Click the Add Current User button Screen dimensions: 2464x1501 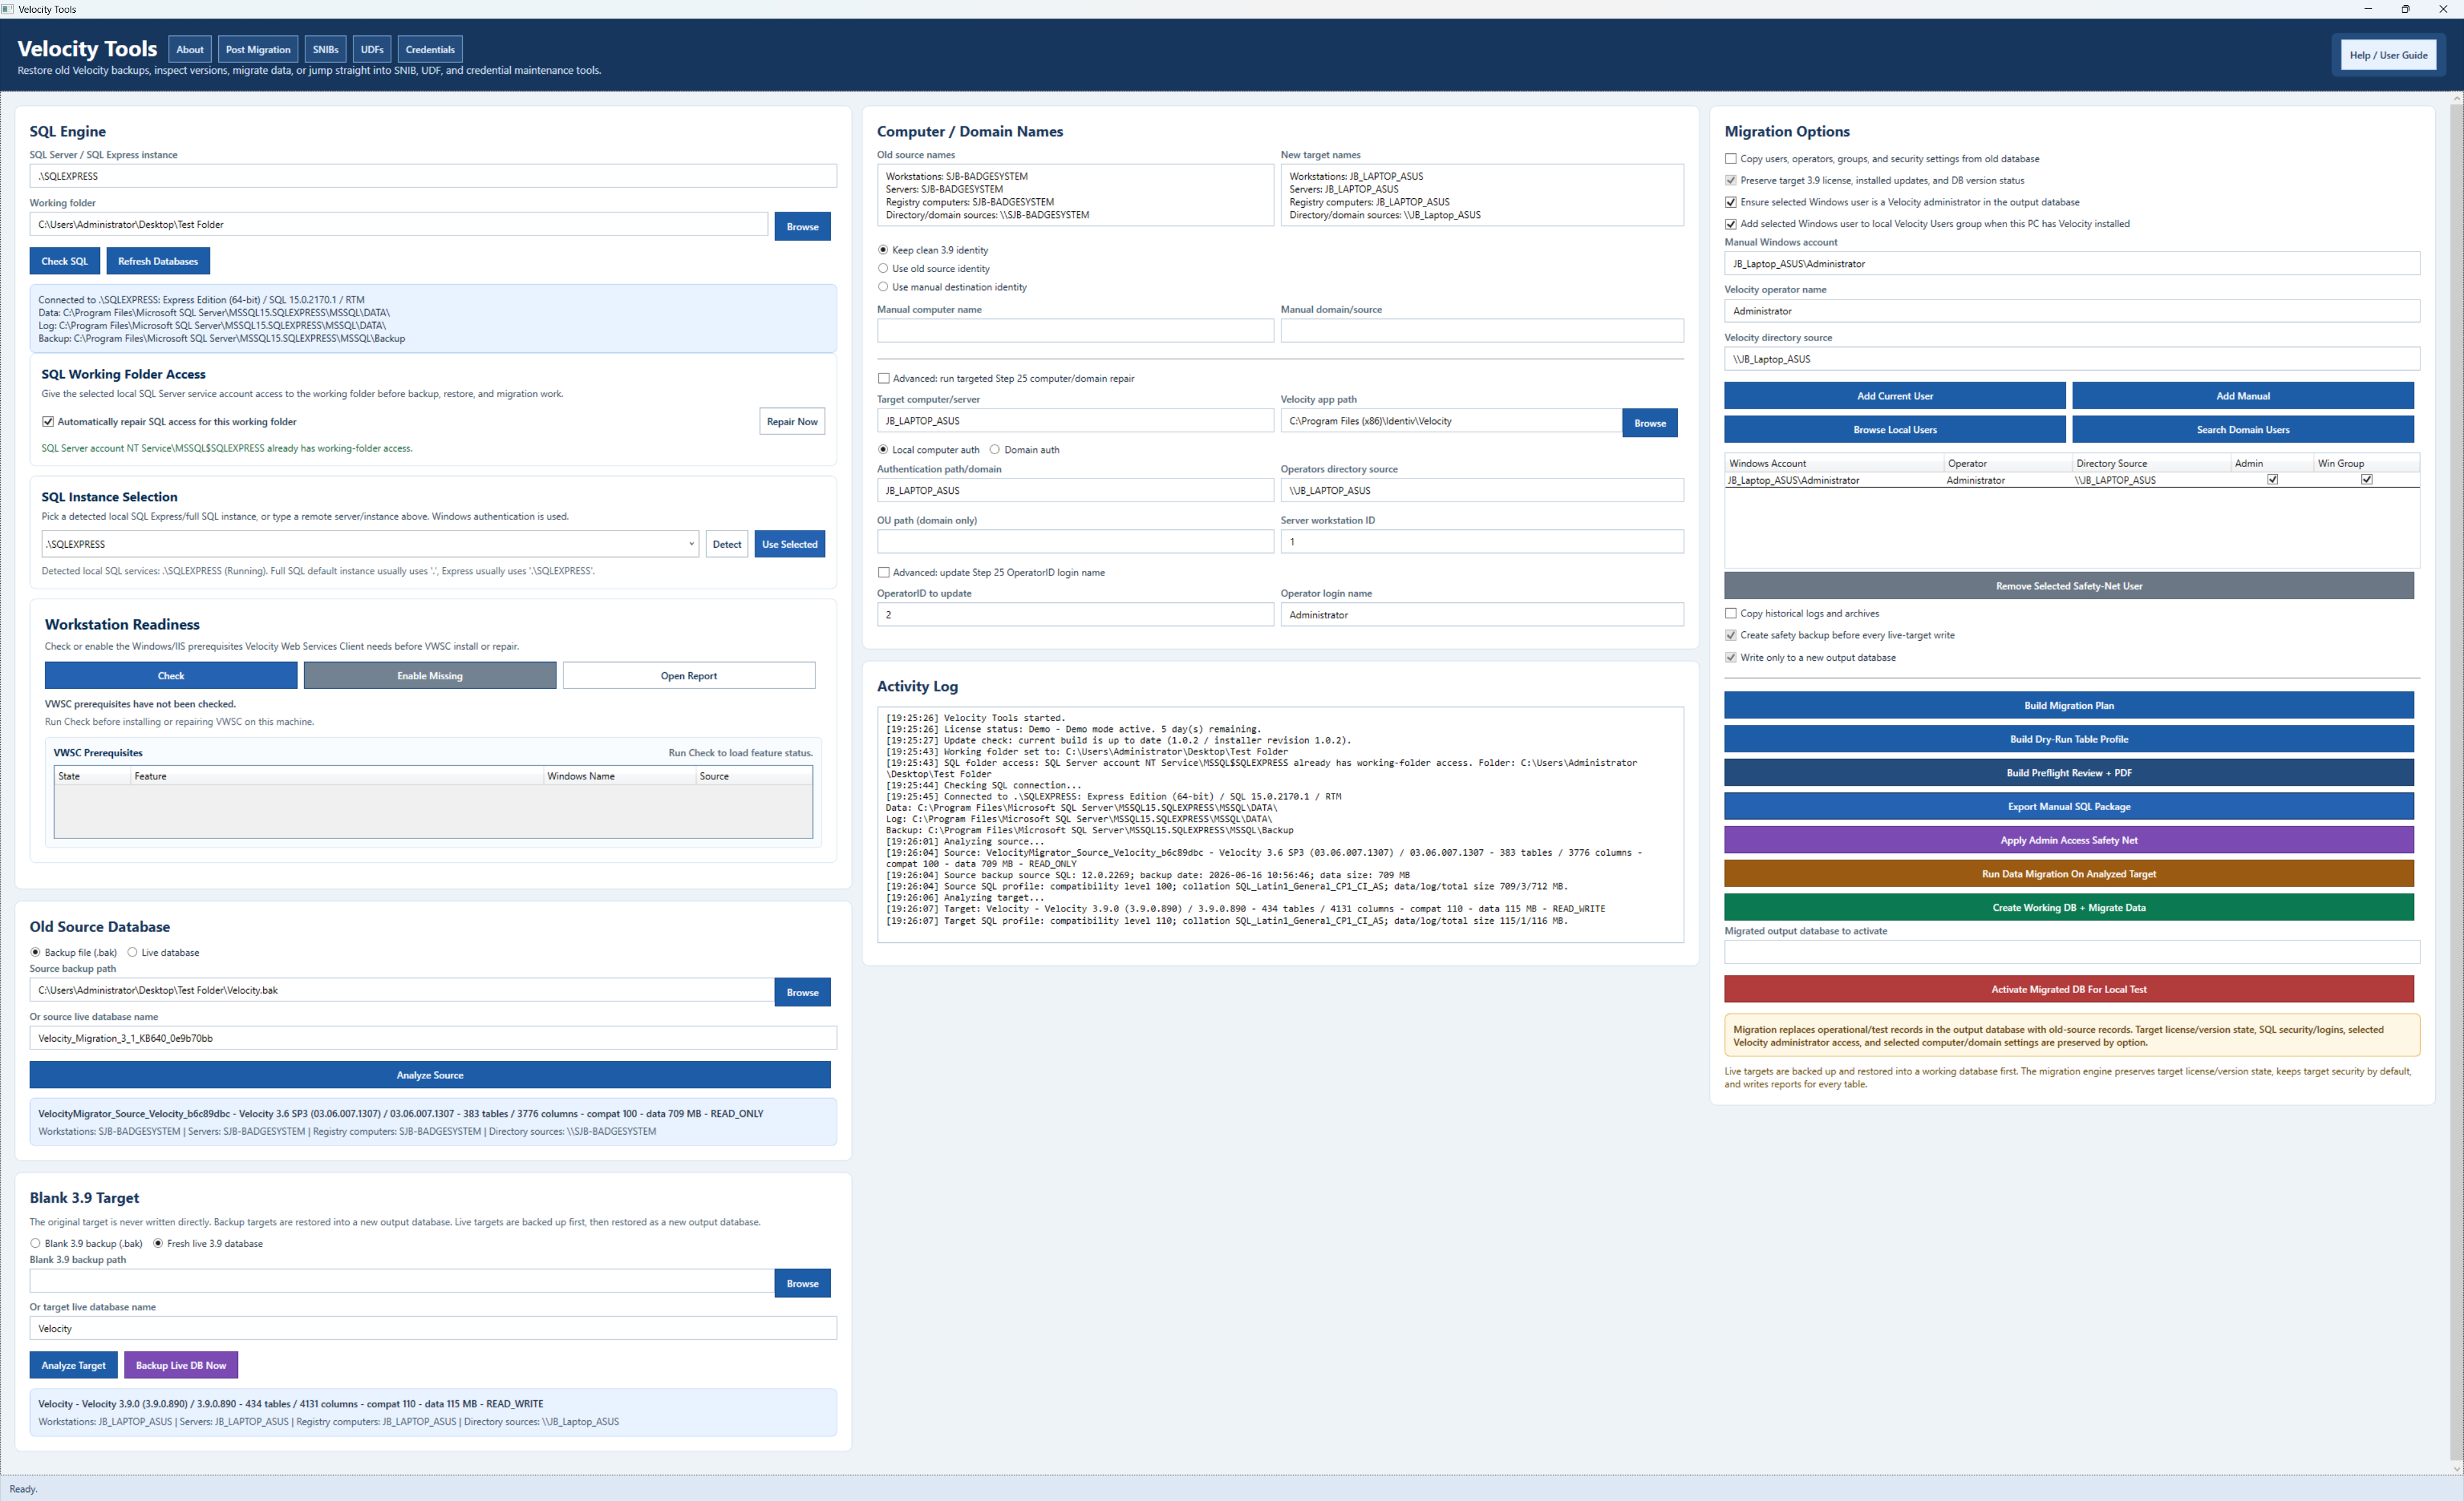pos(1895,396)
